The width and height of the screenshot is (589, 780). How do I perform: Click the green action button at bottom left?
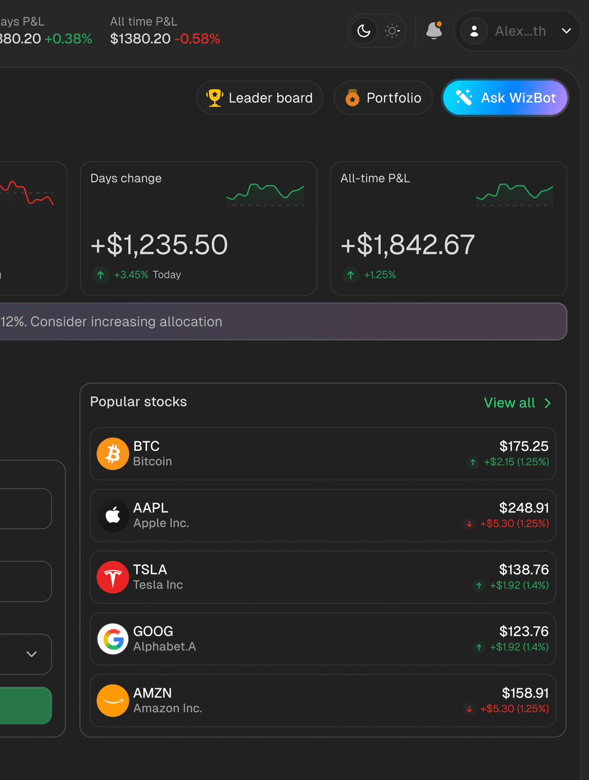(22, 706)
